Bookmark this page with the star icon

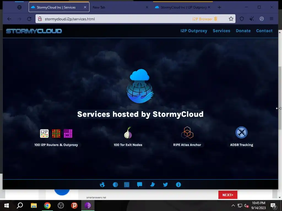(x=231, y=19)
